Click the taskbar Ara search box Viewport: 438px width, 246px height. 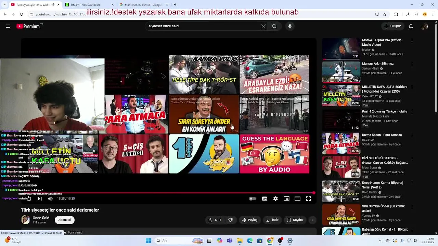coord(179,241)
